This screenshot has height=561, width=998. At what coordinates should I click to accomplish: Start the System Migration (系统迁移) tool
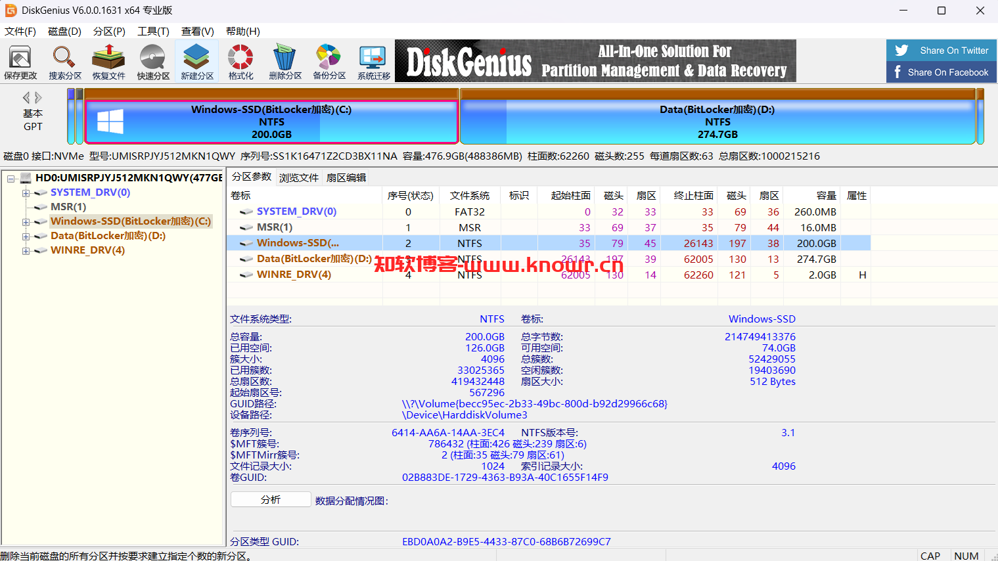(374, 62)
